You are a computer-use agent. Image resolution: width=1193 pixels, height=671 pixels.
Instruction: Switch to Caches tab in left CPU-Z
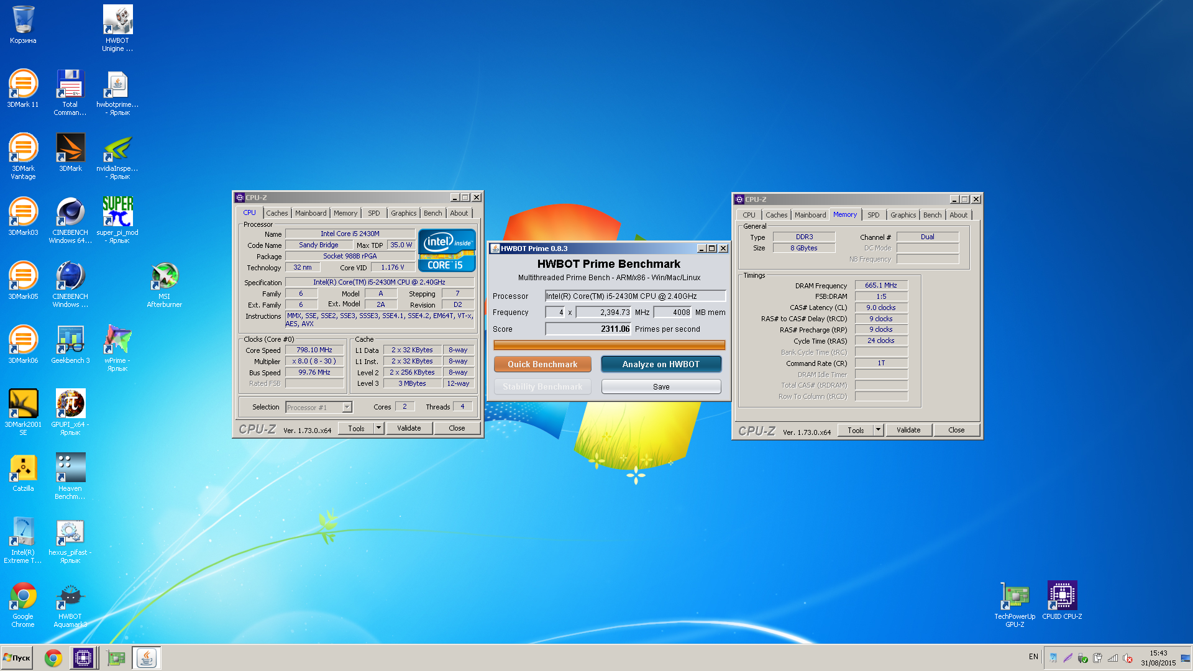point(277,213)
